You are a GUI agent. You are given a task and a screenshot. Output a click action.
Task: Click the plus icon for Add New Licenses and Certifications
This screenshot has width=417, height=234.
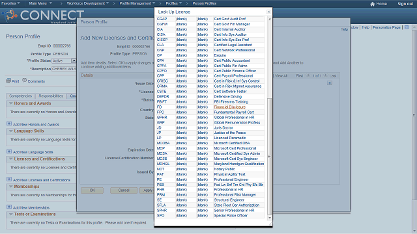pos(9,179)
